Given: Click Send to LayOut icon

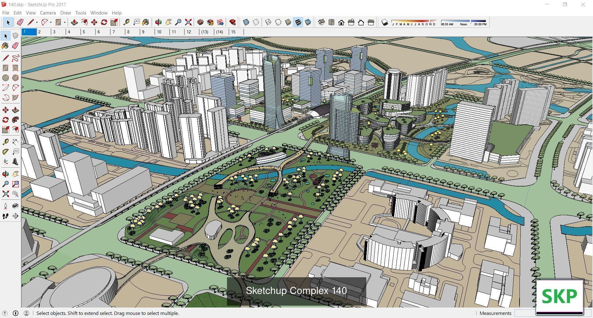Looking at the screenshot, I should point(220,22).
